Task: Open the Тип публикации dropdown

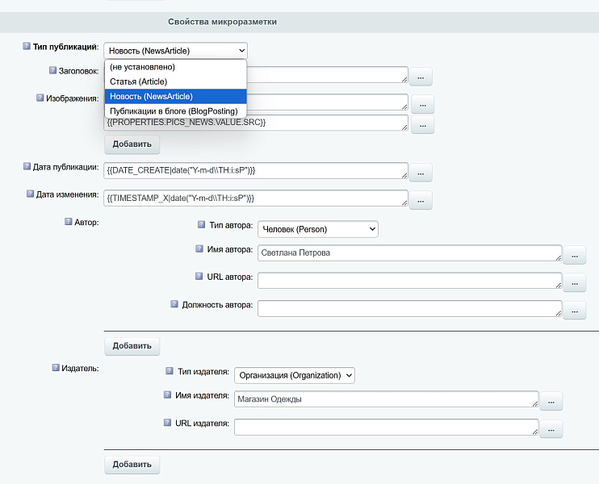Action: pos(175,51)
